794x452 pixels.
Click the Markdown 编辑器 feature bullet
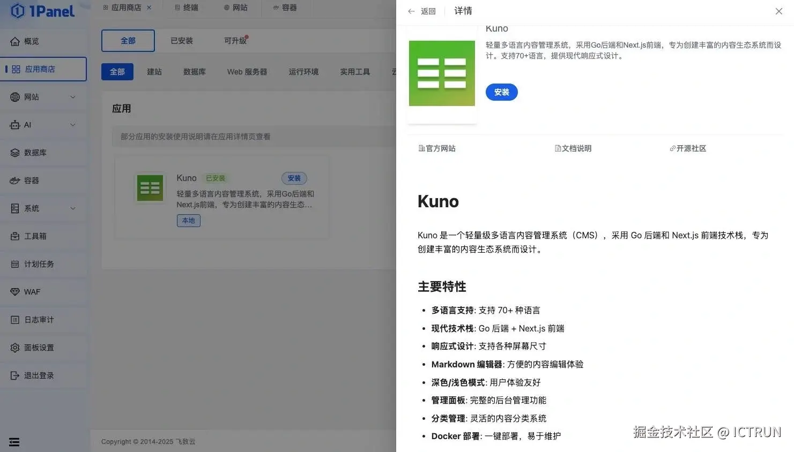[x=507, y=365]
